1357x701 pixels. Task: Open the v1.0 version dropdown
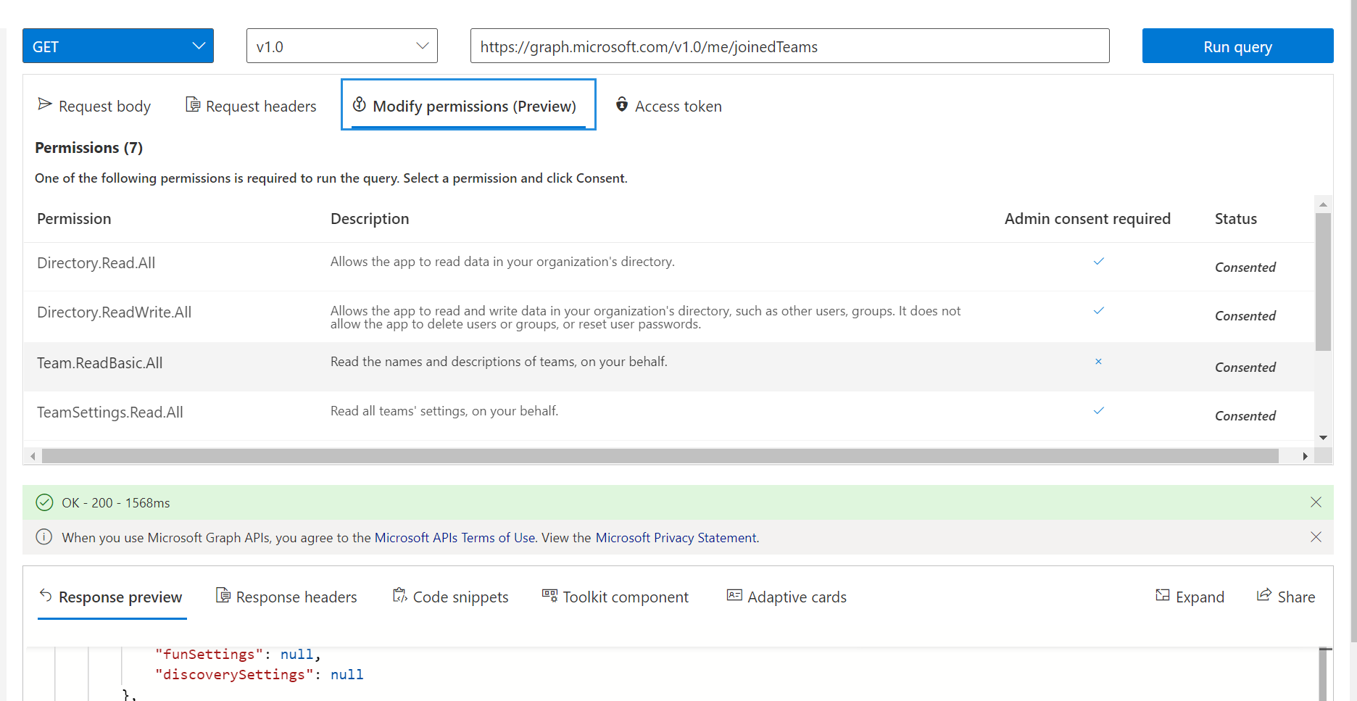(342, 46)
